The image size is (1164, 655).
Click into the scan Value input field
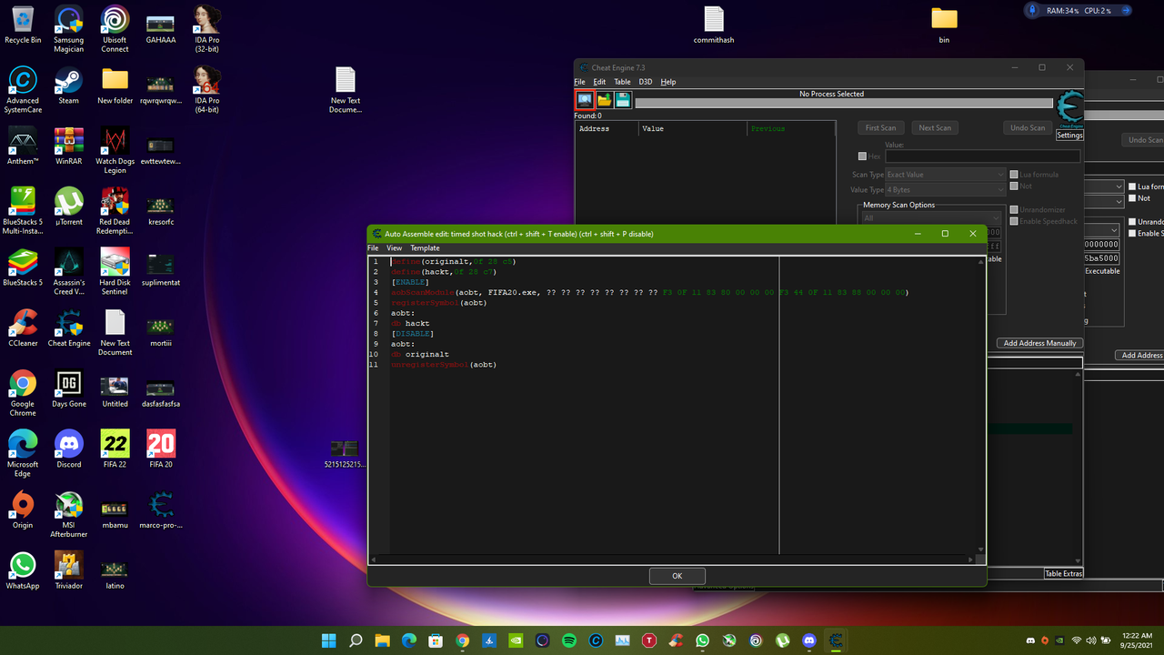982,156
